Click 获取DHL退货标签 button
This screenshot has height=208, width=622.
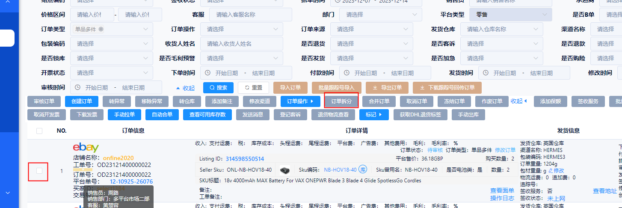click(x=421, y=115)
